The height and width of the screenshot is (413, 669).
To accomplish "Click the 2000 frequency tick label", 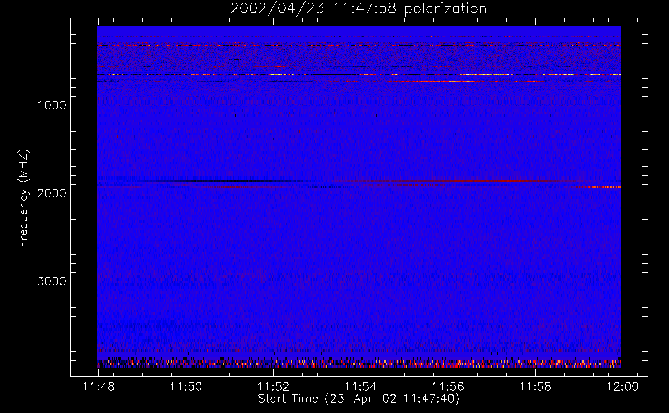I will (x=52, y=193).
